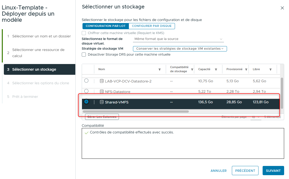The image size is (289, 179).
Task: Open the Compatibilité de stockage column filter
Action: point(192,69)
